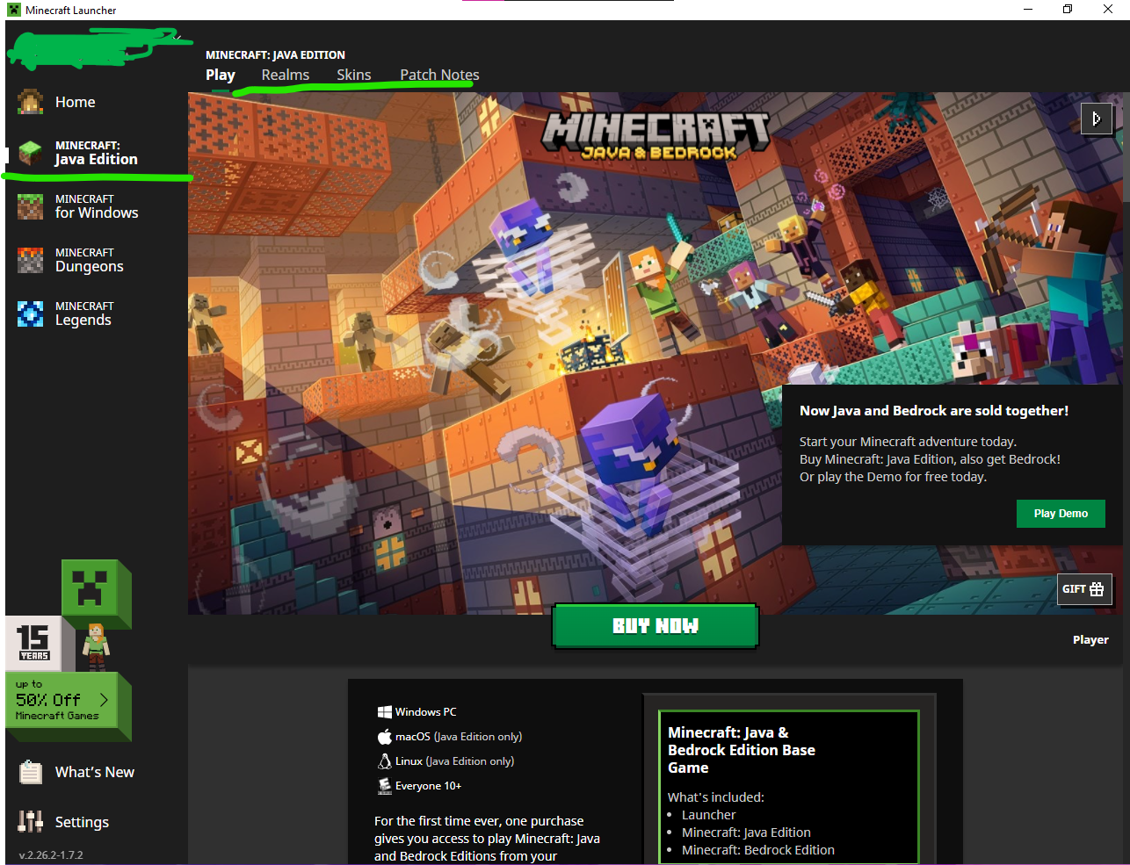Click the Everyone 10+ rating badge
The width and height of the screenshot is (1130, 865).
pyautogui.click(x=384, y=786)
